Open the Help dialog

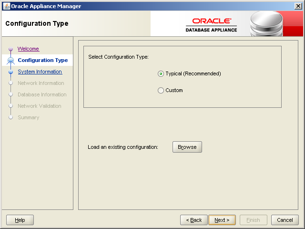point(20,220)
